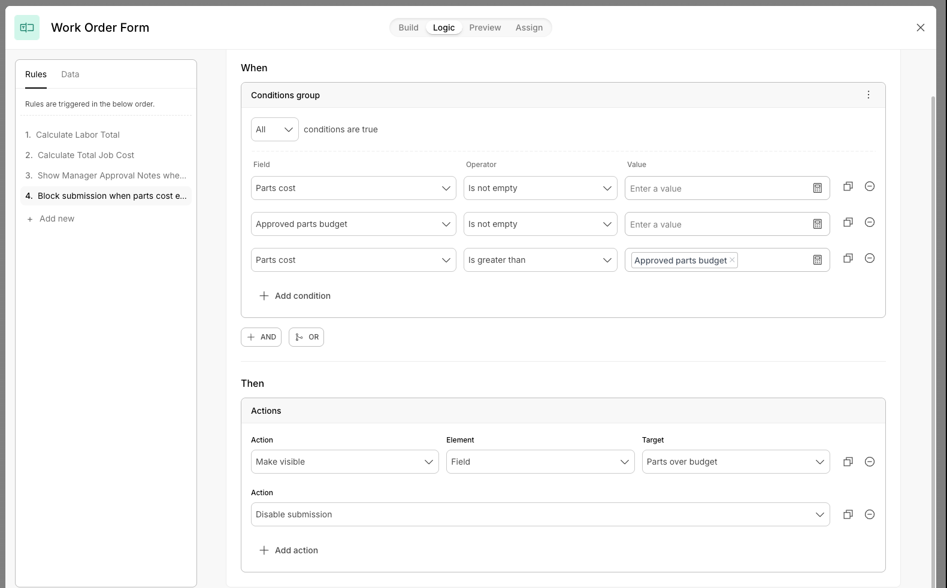Duplicate the first Parts cost condition

(848, 186)
